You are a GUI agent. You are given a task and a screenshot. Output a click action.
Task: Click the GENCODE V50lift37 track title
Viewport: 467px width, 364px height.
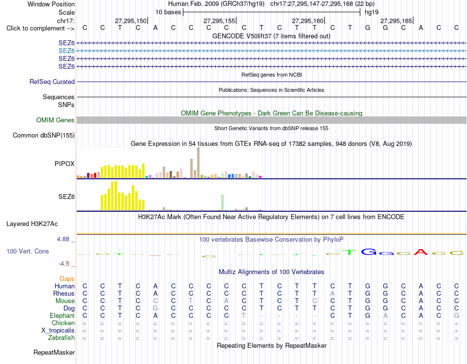271,36
